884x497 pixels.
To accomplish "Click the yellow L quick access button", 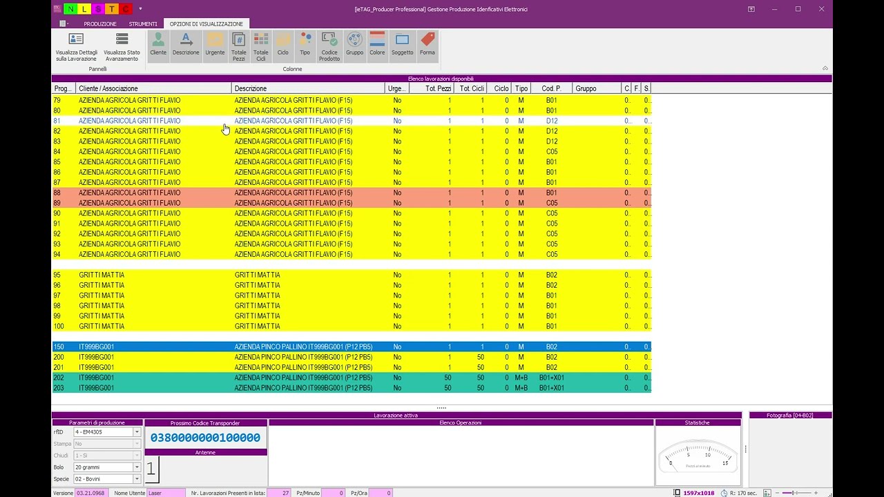I will [x=84, y=9].
